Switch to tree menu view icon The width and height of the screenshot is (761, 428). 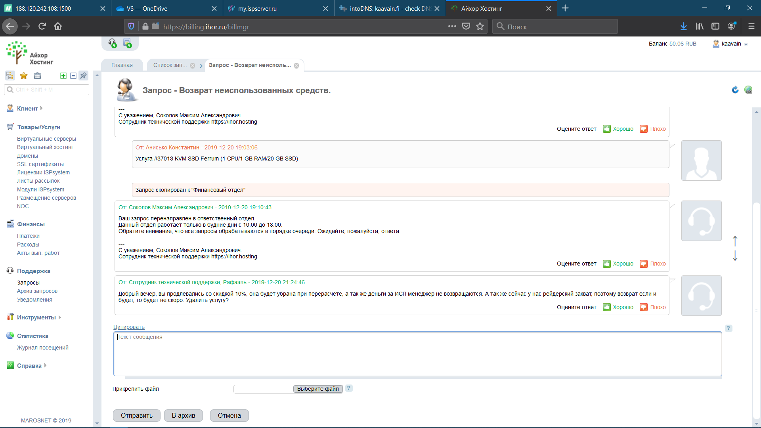tap(10, 76)
